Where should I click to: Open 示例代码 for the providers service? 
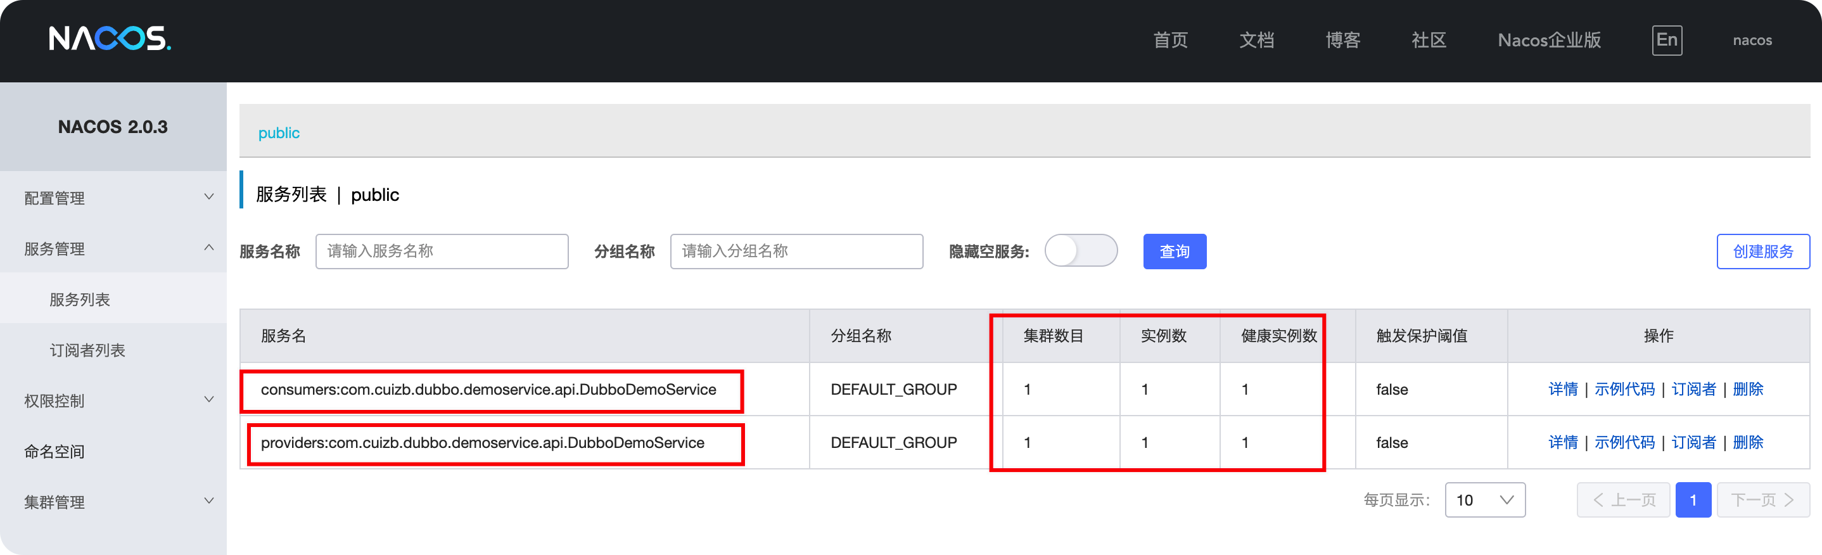click(x=1624, y=442)
